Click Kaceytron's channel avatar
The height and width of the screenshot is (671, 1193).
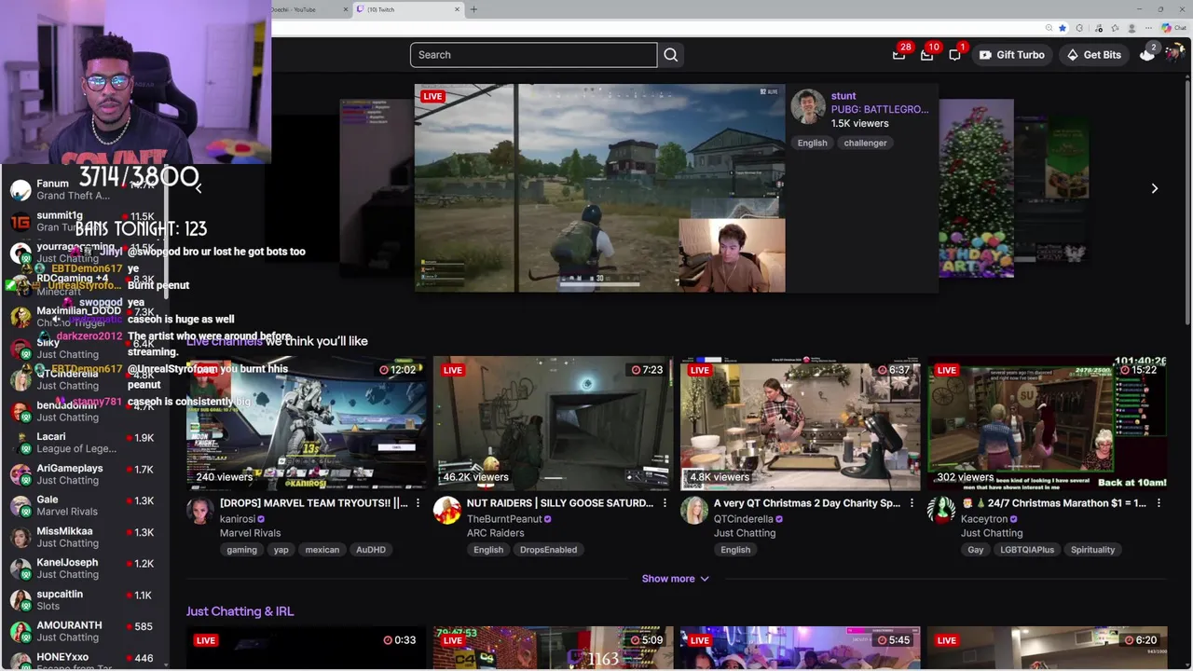point(940,511)
